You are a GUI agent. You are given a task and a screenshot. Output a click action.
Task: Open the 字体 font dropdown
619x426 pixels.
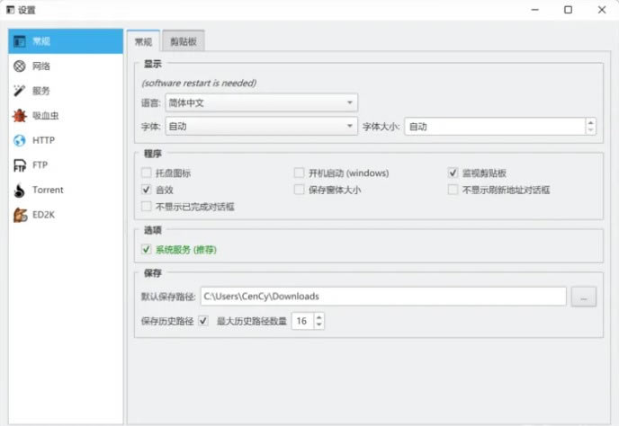(x=261, y=127)
